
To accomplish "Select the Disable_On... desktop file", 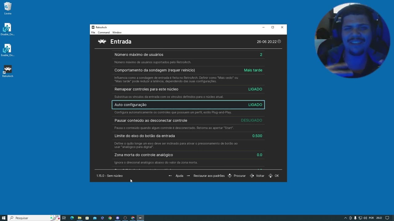I will click(x=7, y=29).
